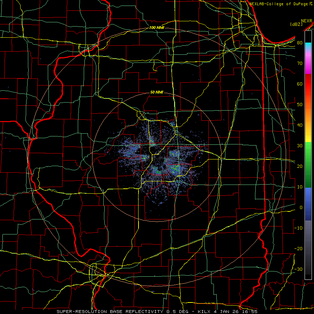Click the -20 value on dBZ scale
Viewport: 314px width, 314px height.
(x=298, y=248)
